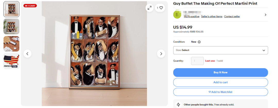Click the seller's green avatar
Image resolution: width=278 pixels, height=108 pixels.
pyautogui.click(x=178, y=15)
